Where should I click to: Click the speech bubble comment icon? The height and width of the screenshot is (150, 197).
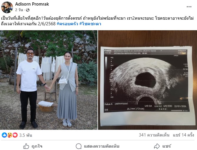coord(79,146)
